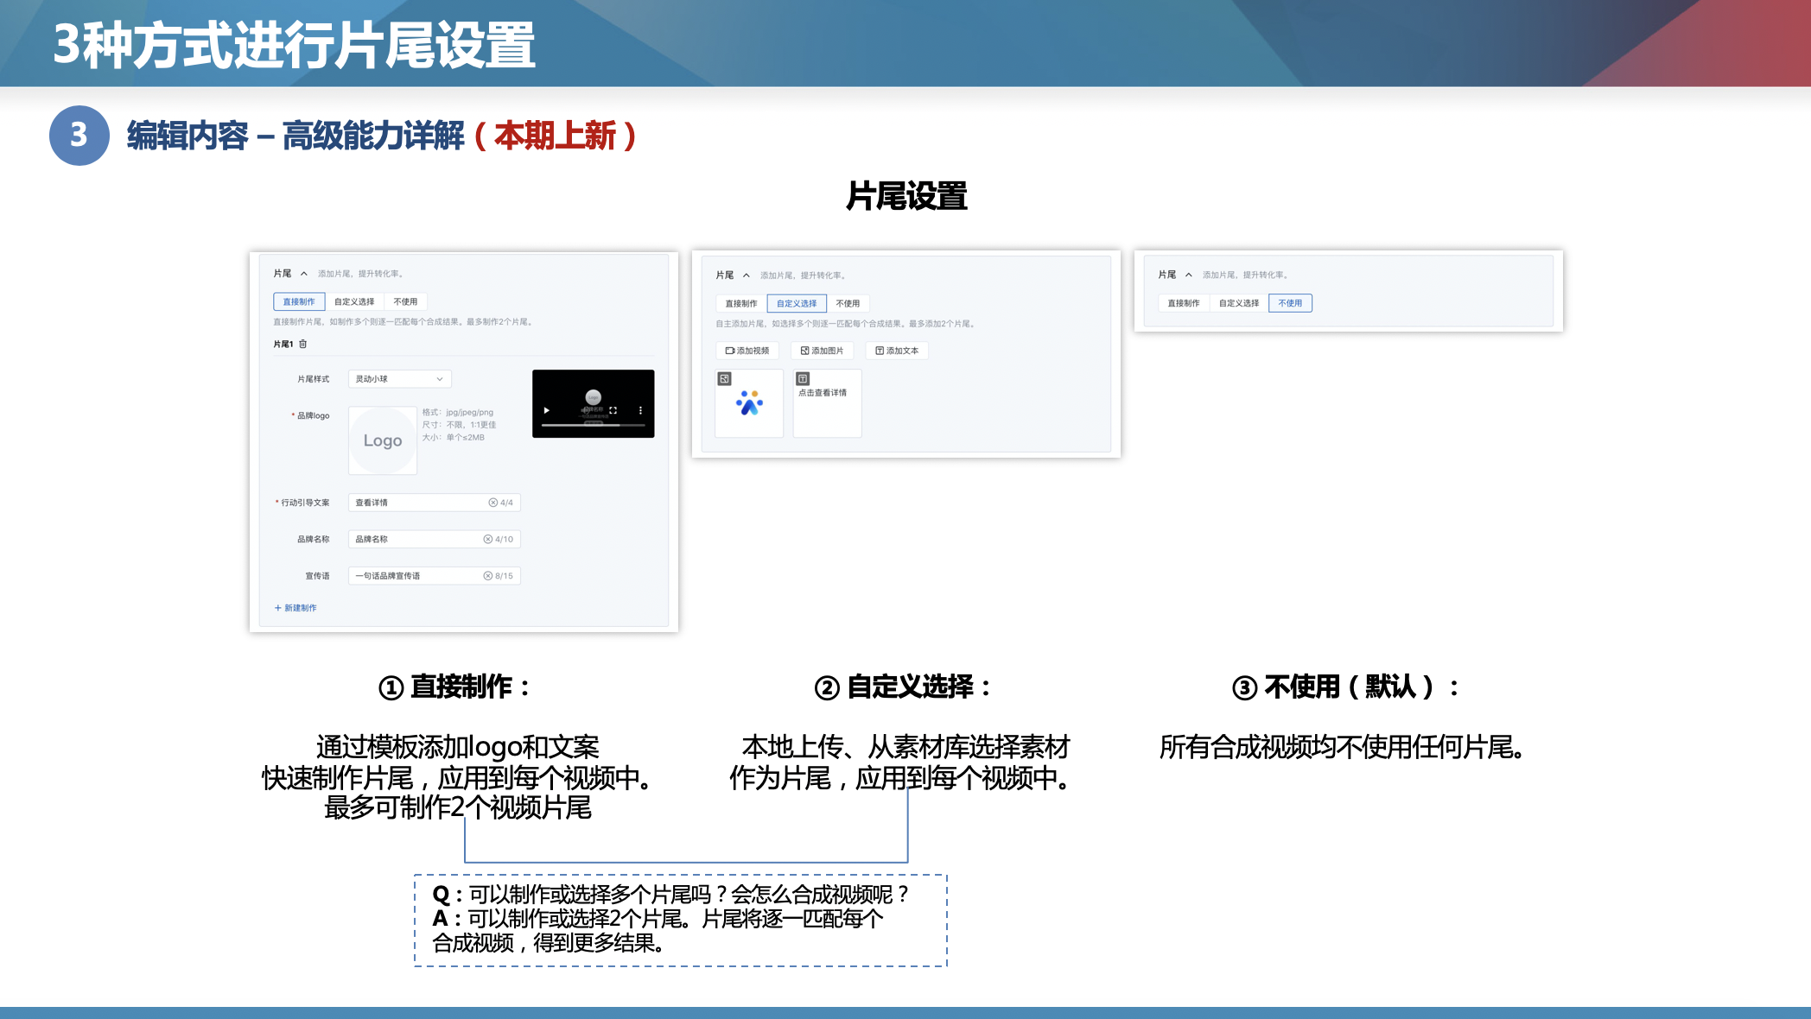Click the text-type icon on 点击查看详情 card
Viewport: 1811px width, 1019px height.
click(803, 378)
